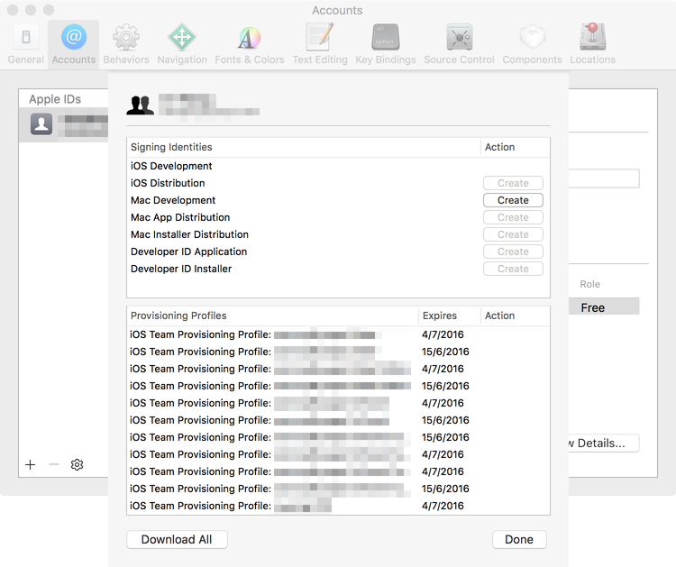The height and width of the screenshot is (567, 676).
Task: Select last provisioning profile row in list
Action: coord(338,506)
